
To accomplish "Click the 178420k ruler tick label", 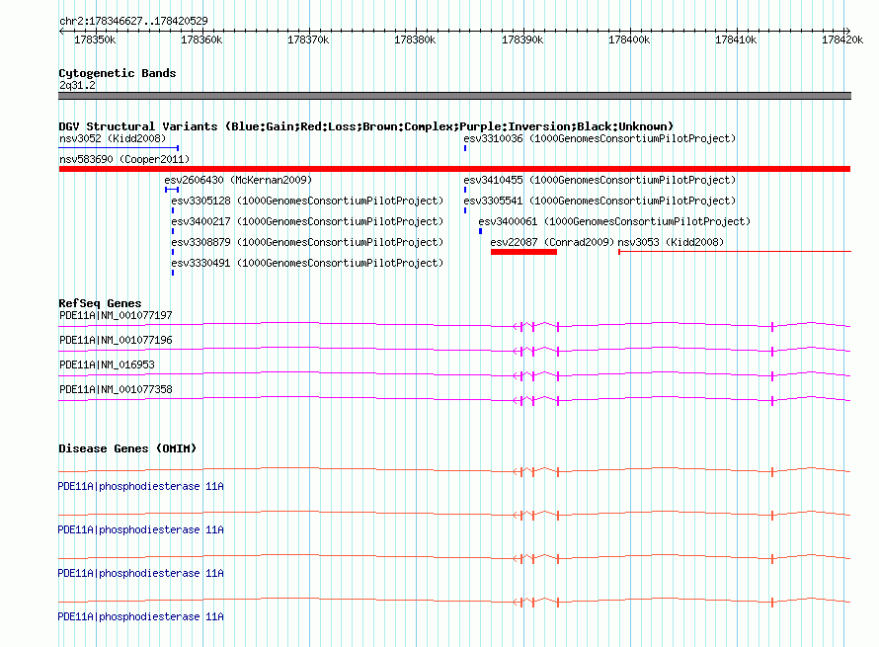I will (842, 40).
